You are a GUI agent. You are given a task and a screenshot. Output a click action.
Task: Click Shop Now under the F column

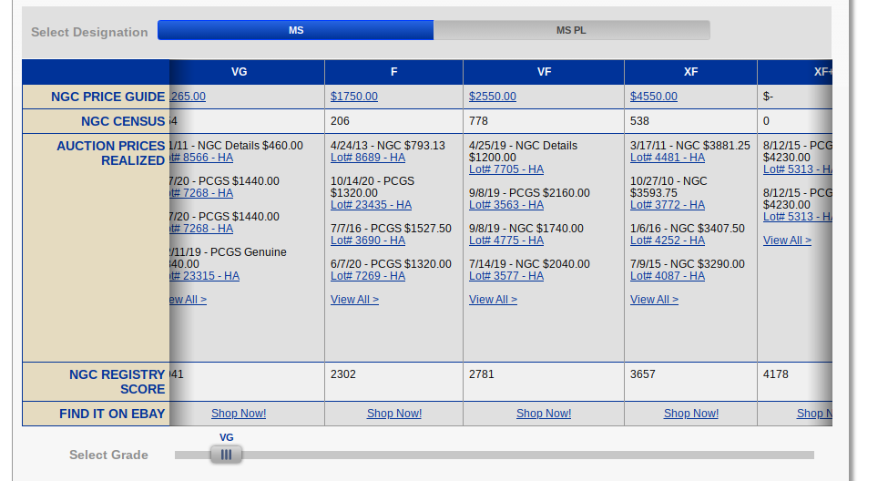[x=394, y=414]
